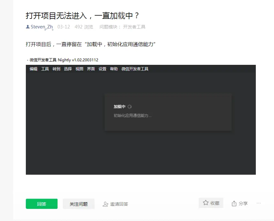
Task: Click the 03-12 post date
Action: 63,27
